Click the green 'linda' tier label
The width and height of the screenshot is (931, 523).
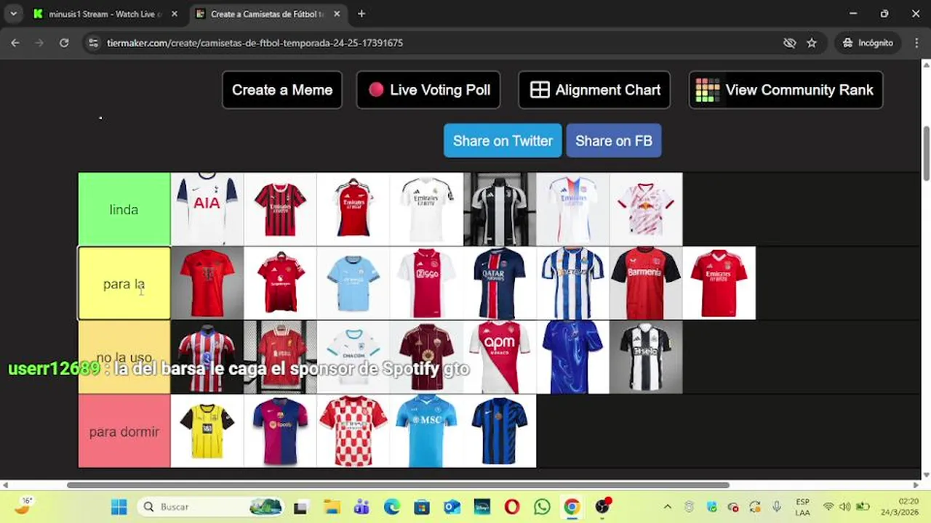[x=124, y=209]
